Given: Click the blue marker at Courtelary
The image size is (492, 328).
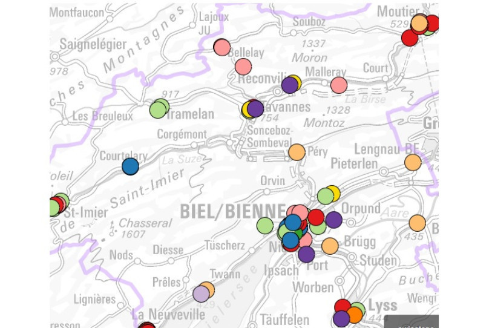Looking at the screenshot, I should [130, 166].
